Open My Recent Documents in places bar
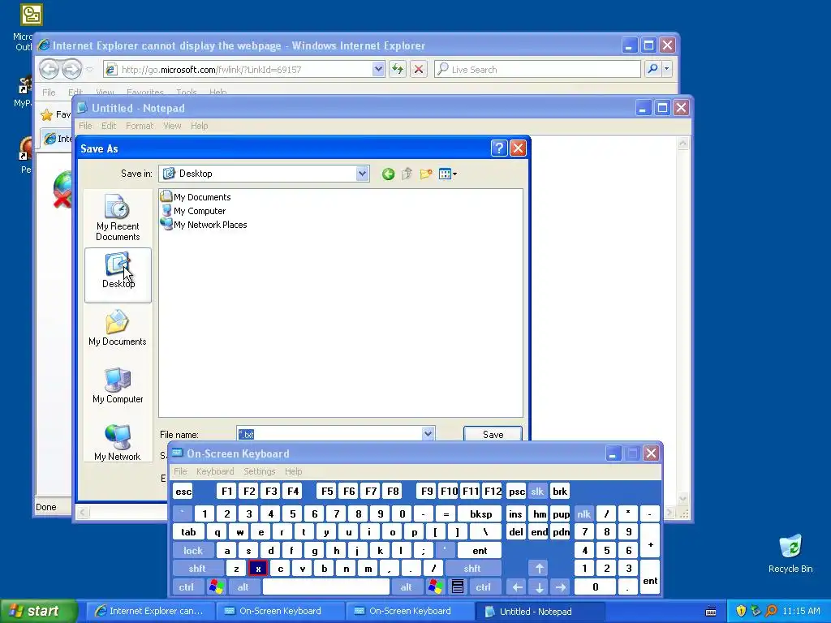831x623 pixels. click(118, 217)
